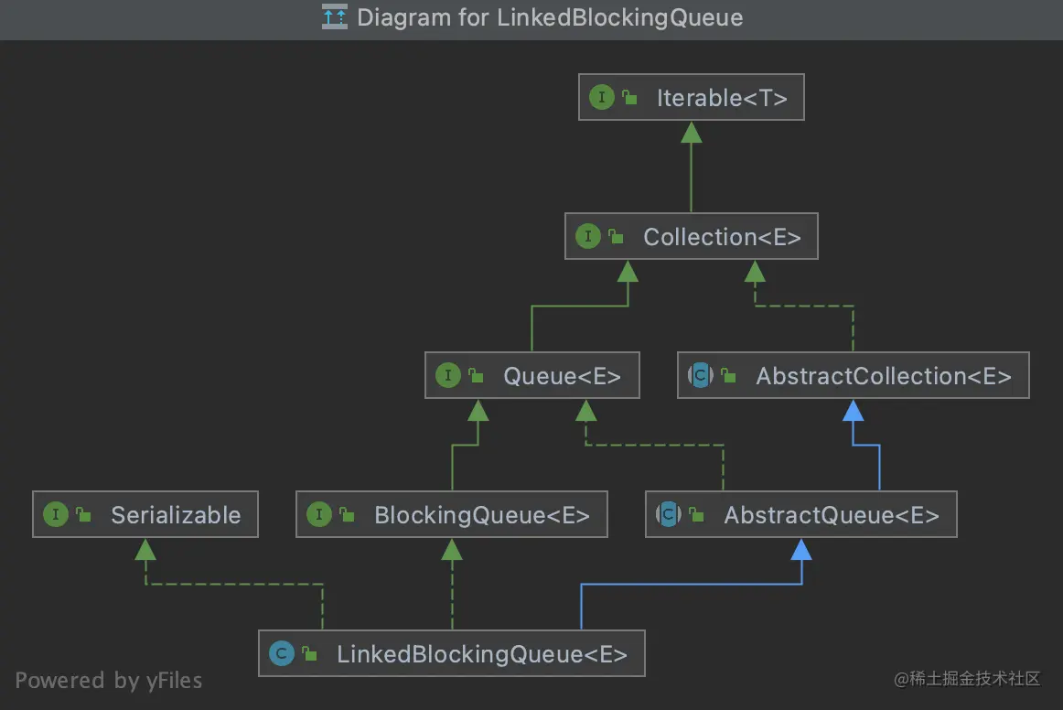This screenshot has height=710, width=1063.
Task: Click the 稀土掘金技术社区 watermark
Action: pos(970,679)
